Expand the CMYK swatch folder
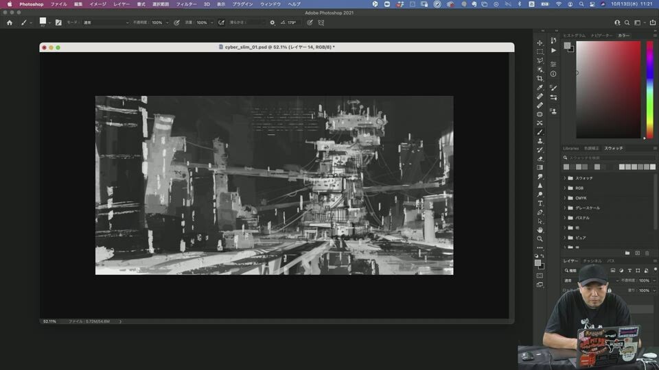659x370 pixels. (x=565, y=198)
